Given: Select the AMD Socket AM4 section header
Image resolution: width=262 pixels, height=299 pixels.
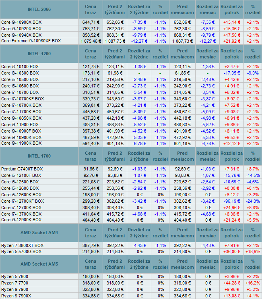Looking at the screenshot, I should pyautogui.click(x=39, y=233).
